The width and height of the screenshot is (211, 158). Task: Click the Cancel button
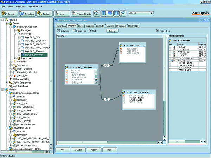78,150
